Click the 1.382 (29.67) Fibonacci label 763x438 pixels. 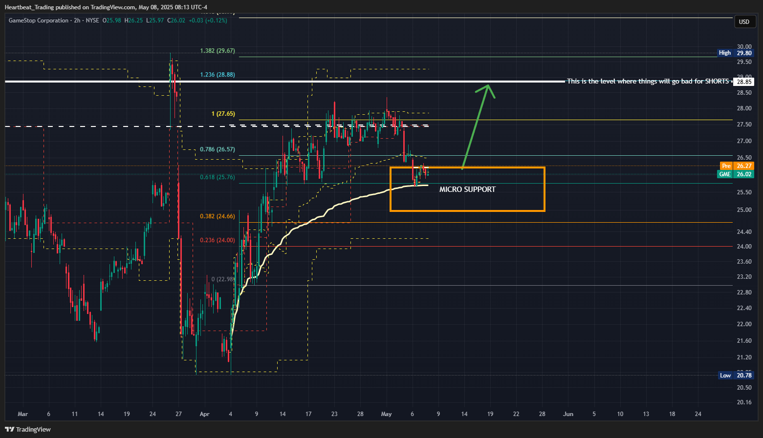coord(218,51)
